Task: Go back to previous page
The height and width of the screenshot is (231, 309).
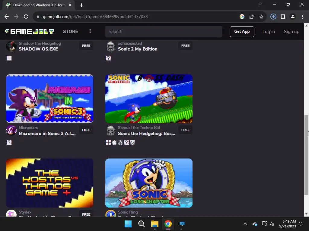Action: pyautogui.click(x=7, y=17)
